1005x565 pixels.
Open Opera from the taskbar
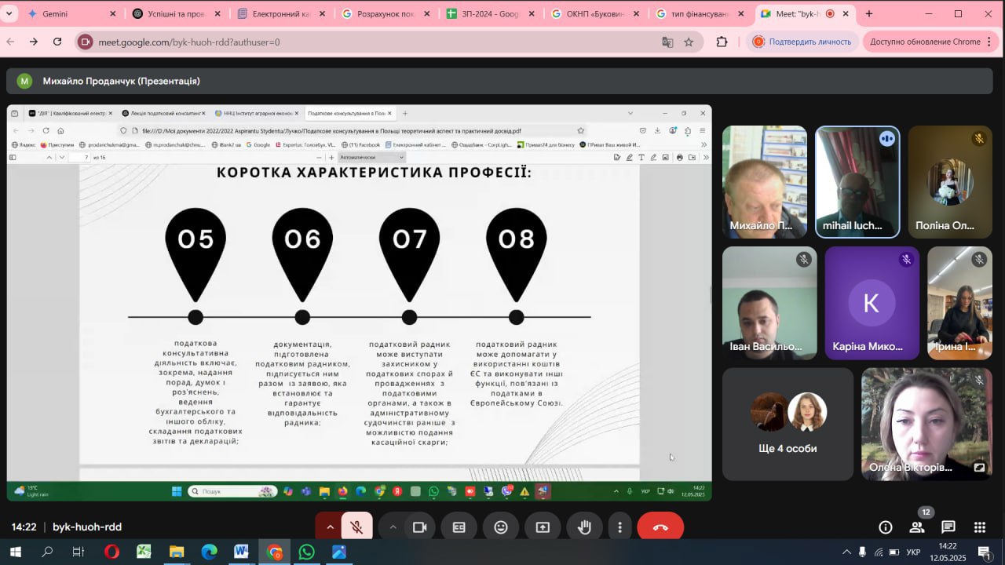click(x=111, y=552)
